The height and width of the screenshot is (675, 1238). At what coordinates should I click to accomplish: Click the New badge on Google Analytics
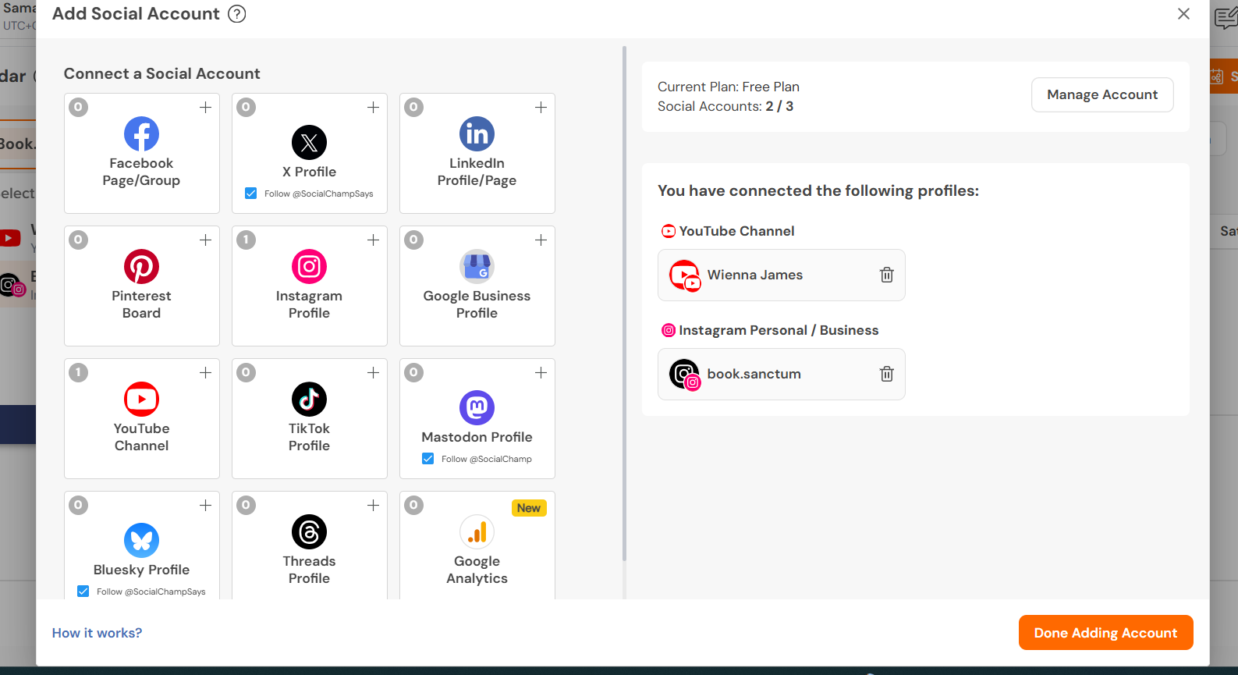coord(529,508)
